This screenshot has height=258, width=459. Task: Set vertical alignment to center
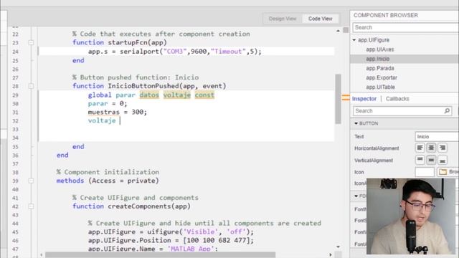pos(431,160)
